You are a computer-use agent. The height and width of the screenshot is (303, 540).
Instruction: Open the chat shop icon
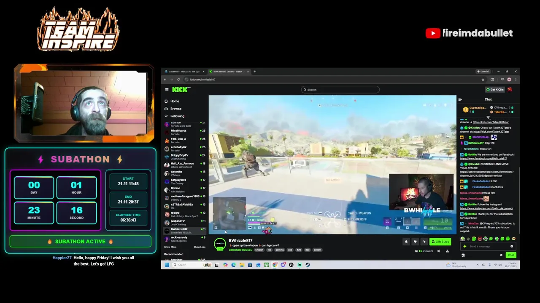click(x=463, y=255)
